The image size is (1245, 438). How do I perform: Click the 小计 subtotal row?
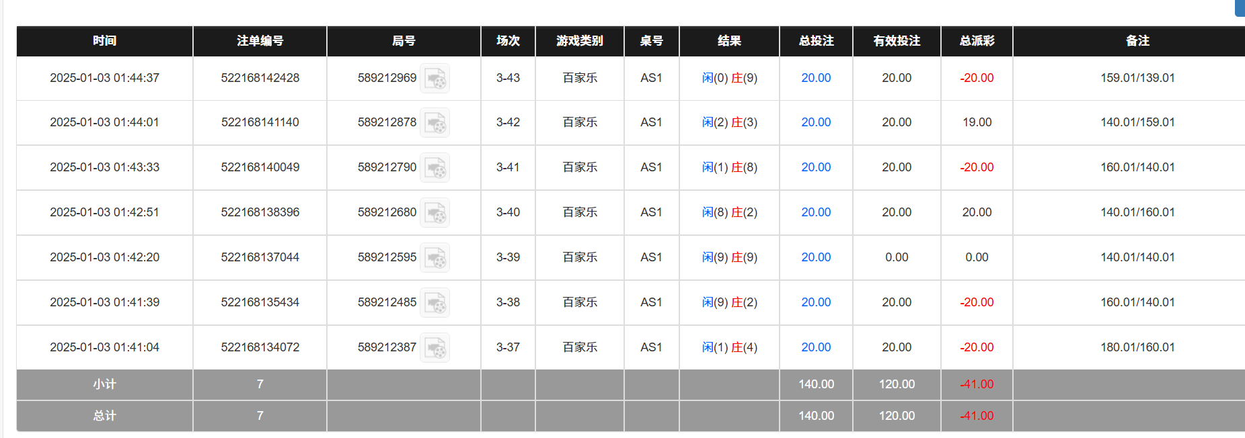[104, 384]
